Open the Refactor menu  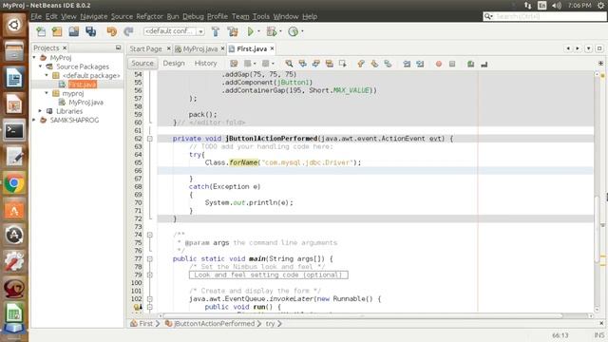150,16
